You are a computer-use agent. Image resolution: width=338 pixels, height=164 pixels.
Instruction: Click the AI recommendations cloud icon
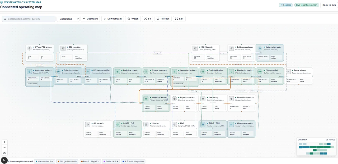pos(231,125)
